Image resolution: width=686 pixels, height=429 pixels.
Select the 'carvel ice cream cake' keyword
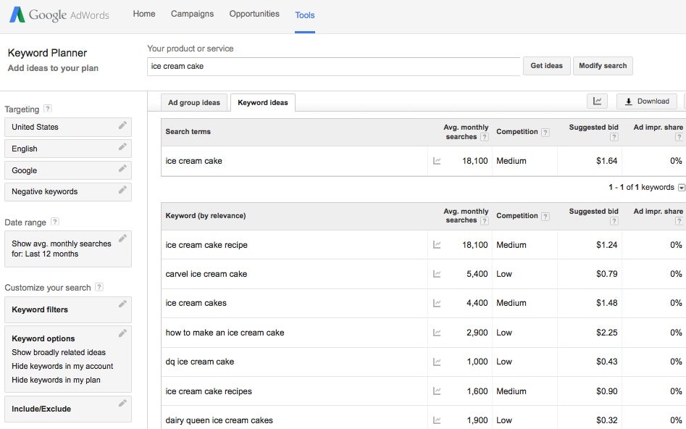pos(206,274)
